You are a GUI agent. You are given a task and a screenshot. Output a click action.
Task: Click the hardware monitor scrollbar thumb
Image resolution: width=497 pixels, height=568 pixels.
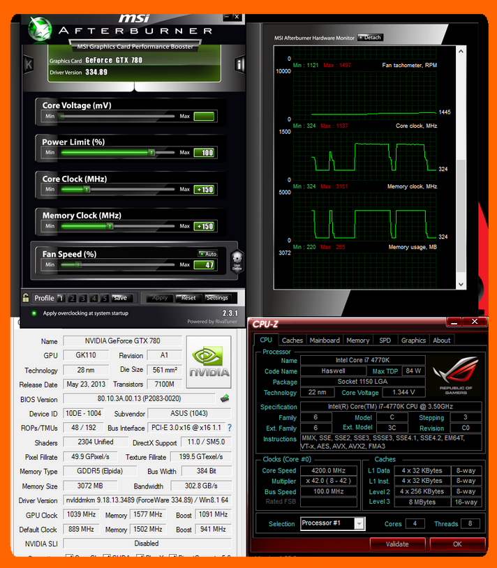[461, 216]
